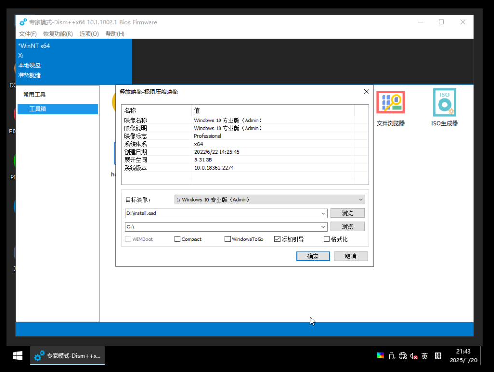Click the network globe tray icon
Image resolution: width=494 pixels, height=372 pixels.
403,356
